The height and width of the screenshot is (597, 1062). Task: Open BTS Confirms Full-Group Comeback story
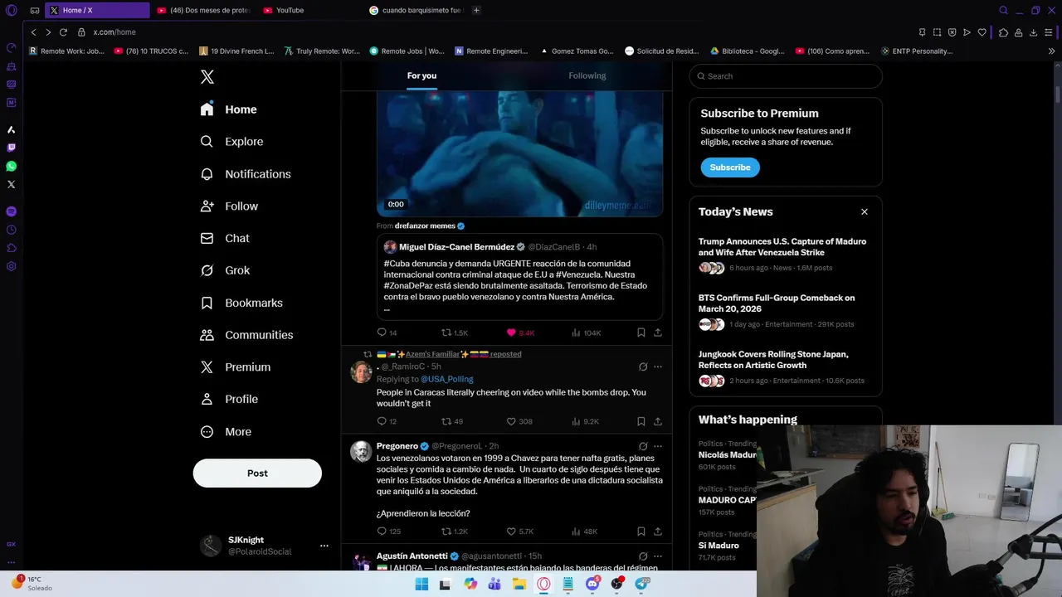tap(777, 303)
